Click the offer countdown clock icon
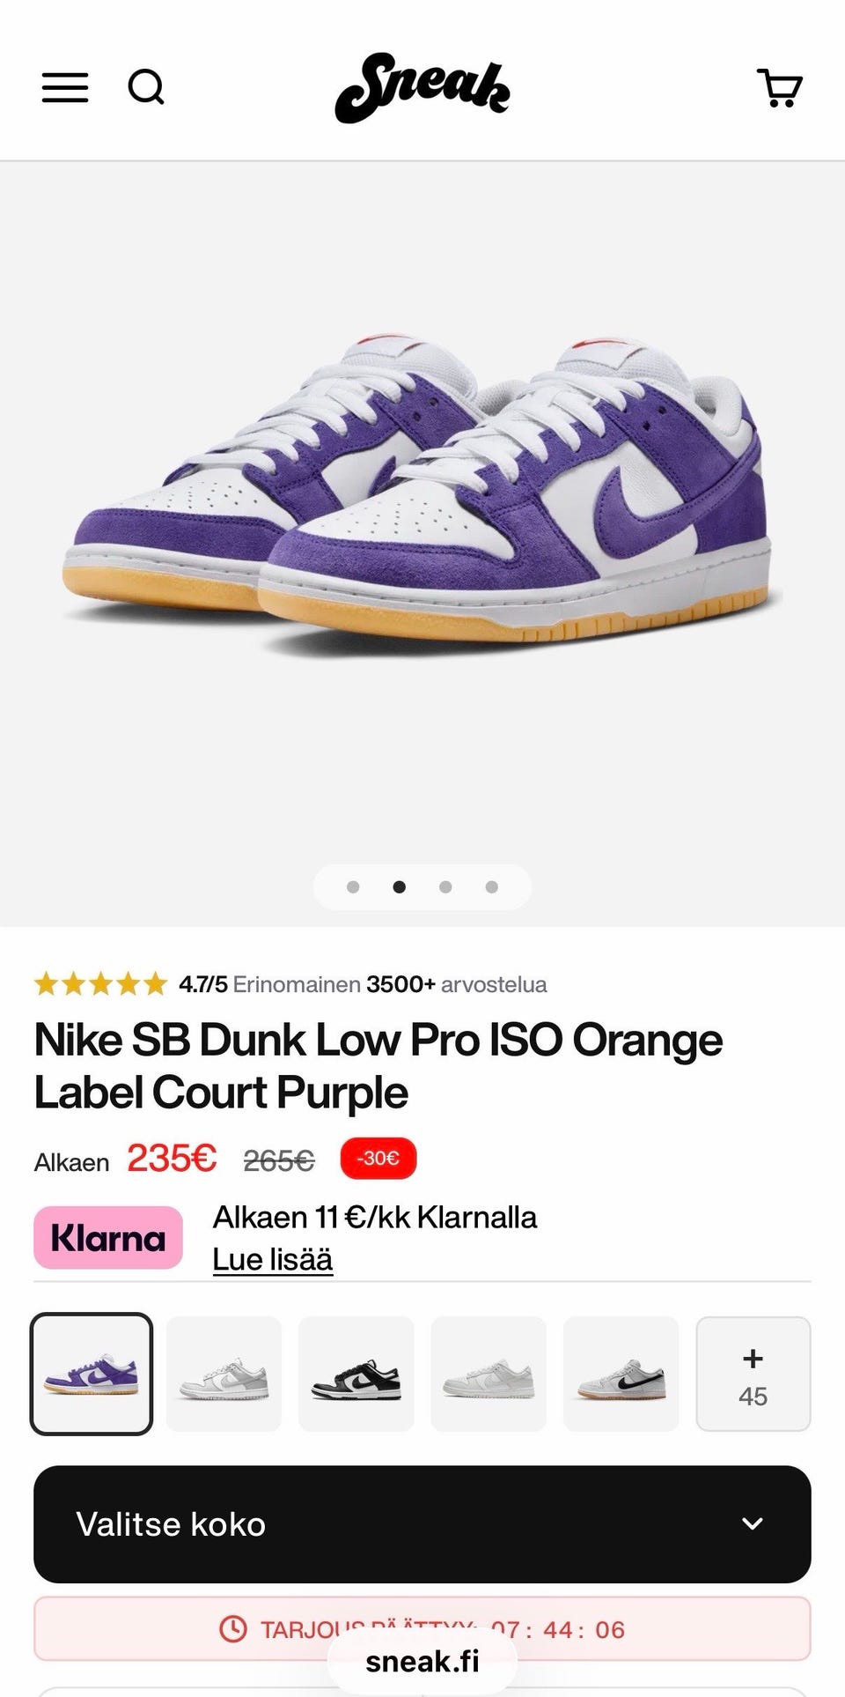This screenshot has width=845, height=1697. [x=232, y=1628]
